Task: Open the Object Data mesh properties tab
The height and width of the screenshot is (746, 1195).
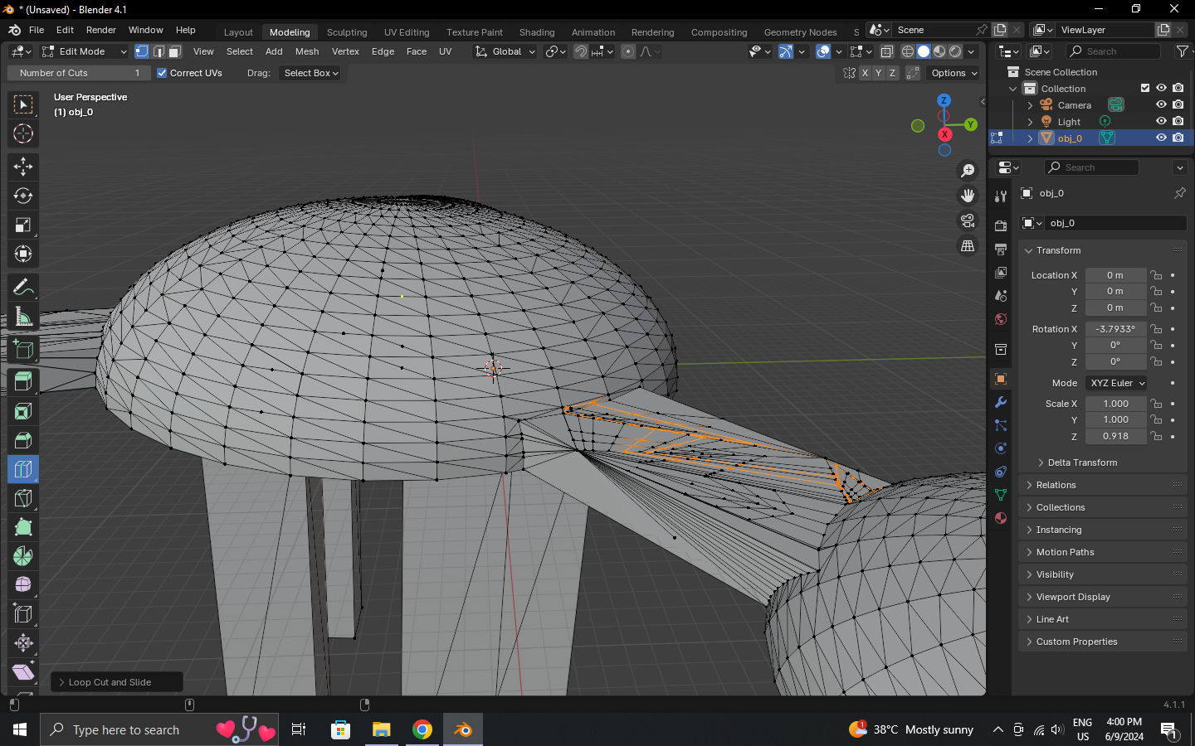Action: [1001, 495]
